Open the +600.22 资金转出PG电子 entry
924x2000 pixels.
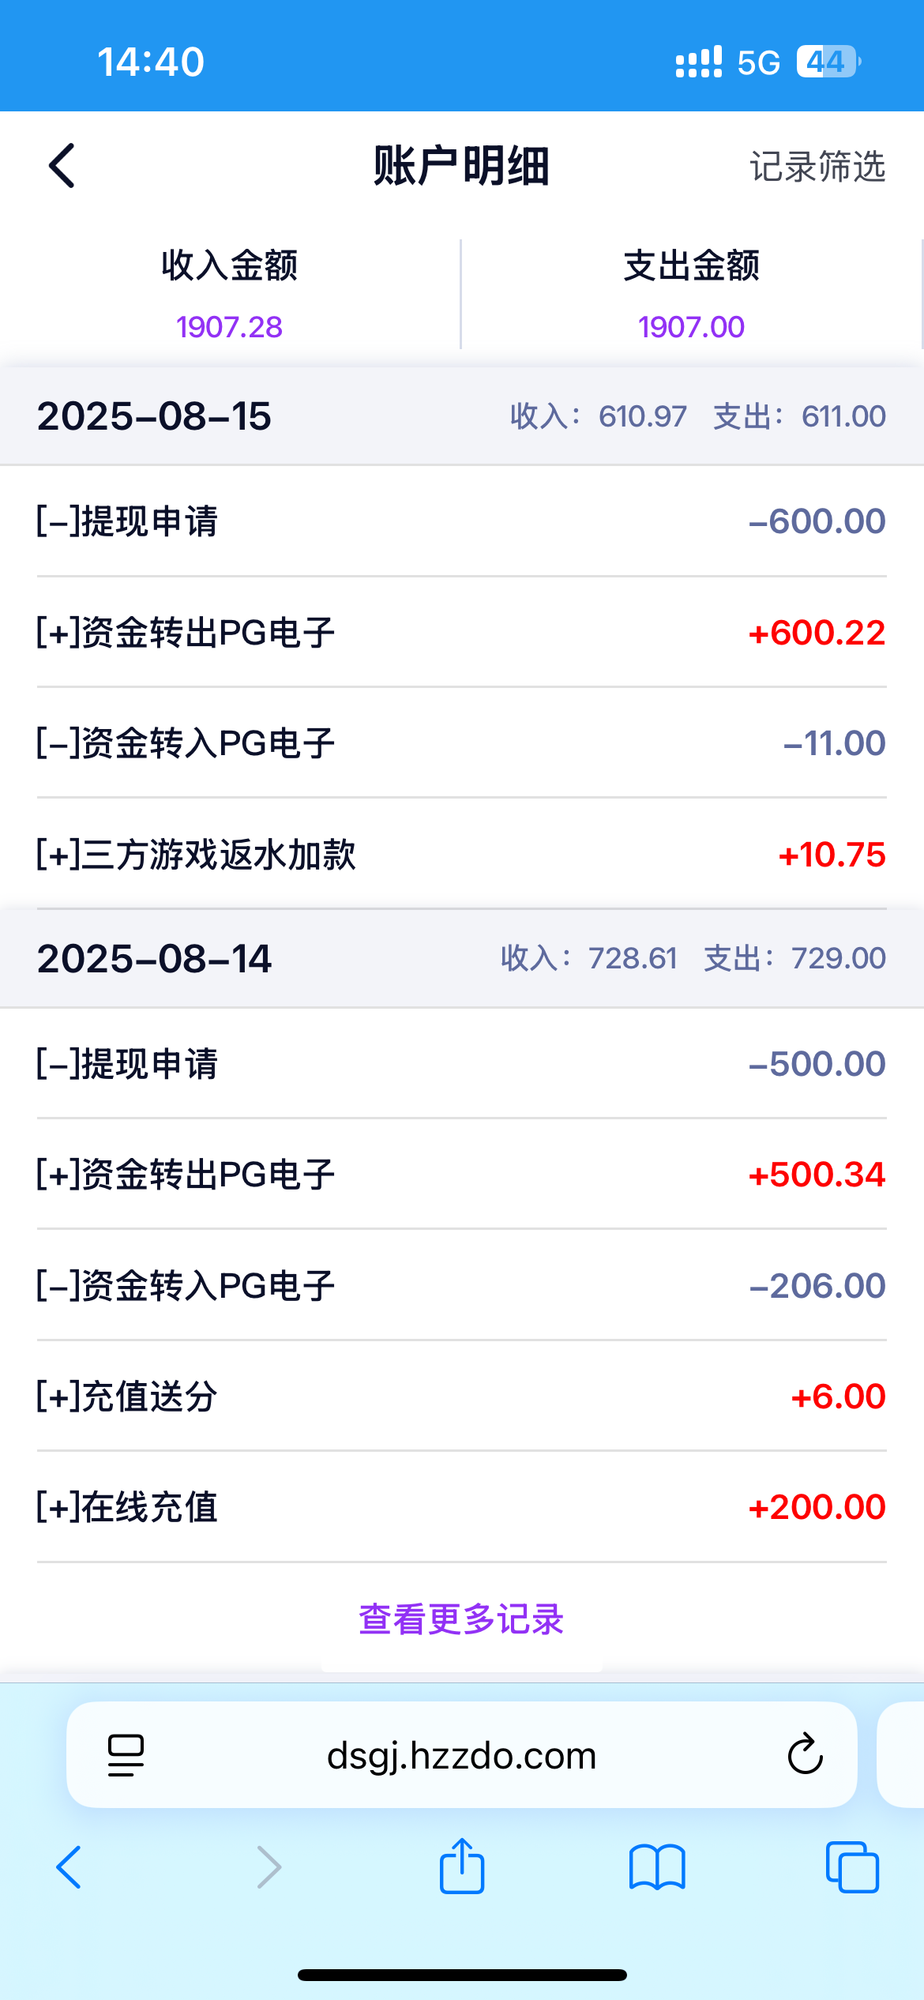click(x=461, y=633)
